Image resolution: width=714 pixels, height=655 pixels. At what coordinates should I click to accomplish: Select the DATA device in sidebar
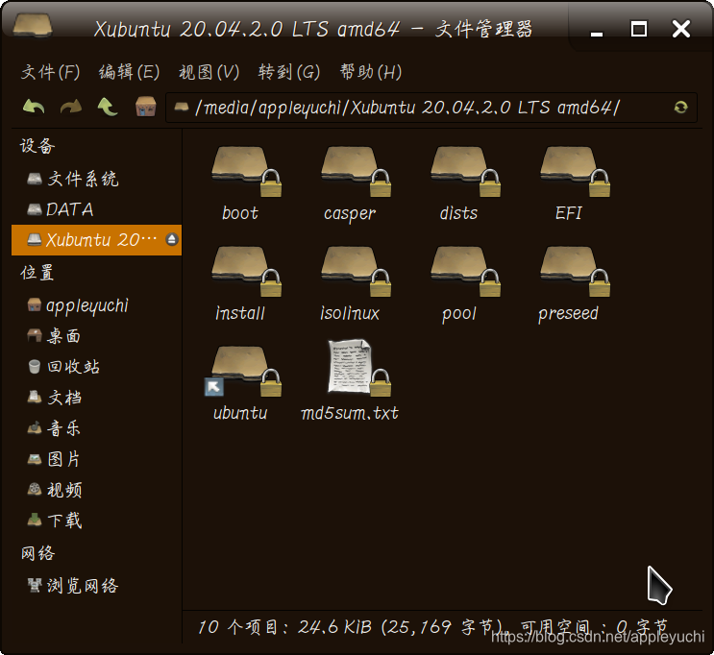(69, 209)
